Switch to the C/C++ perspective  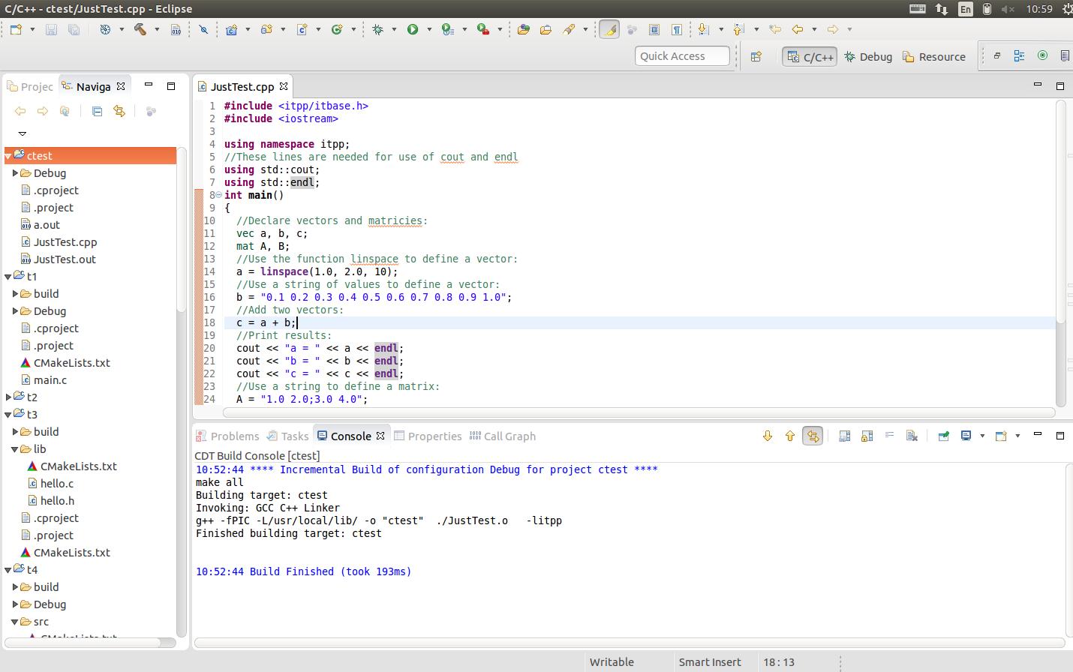point(810,56)
